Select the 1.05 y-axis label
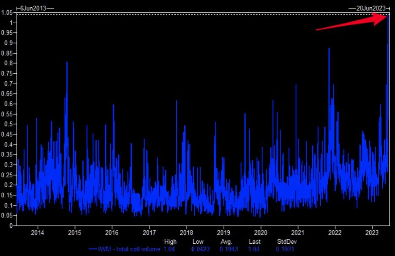The height and width of the screenshot is (256, 395). (7, 13)
